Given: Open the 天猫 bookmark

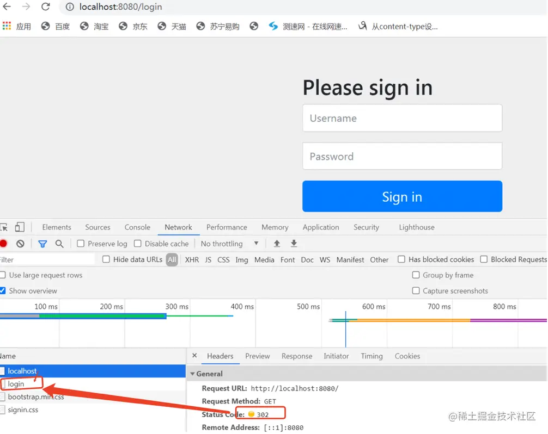Looking at the screenshot, I should [172, 26].
